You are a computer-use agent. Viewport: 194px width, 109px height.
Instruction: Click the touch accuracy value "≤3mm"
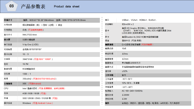pos(125,59)
